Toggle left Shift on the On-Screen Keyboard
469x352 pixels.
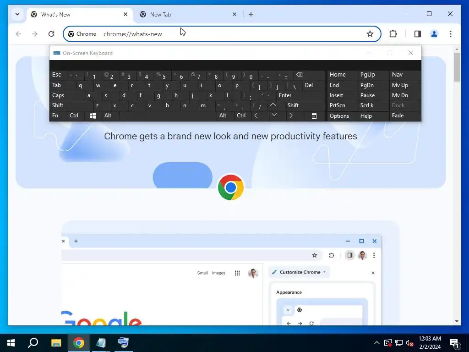(71, 105)
